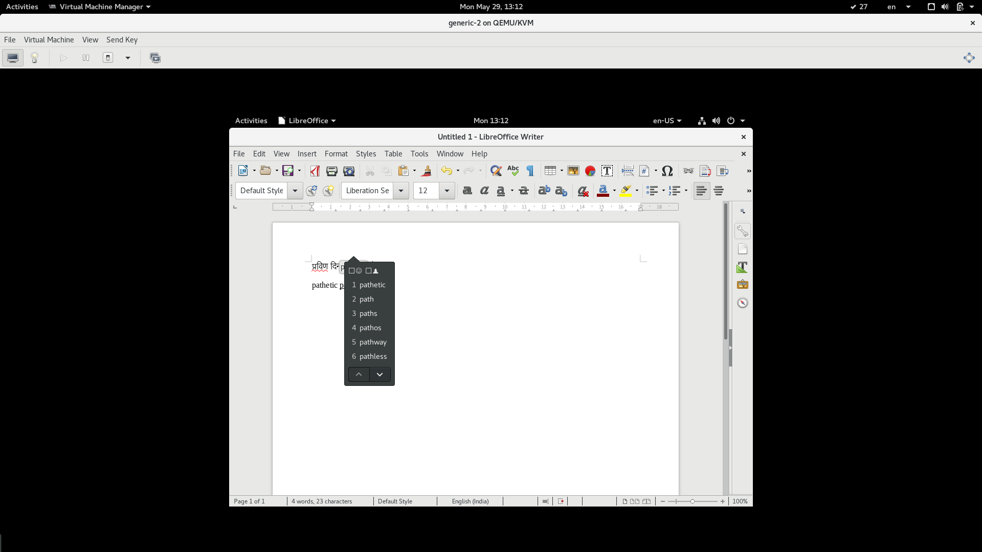Click the Update Style icon
Image resolution: width=982 pixels, height=552 pixels.
311,191
